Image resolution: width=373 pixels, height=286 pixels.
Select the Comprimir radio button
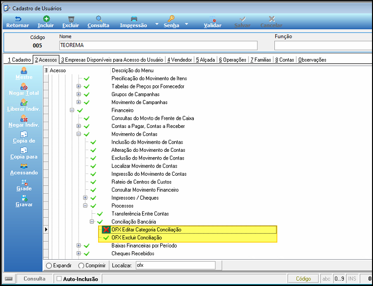(81, 266)
